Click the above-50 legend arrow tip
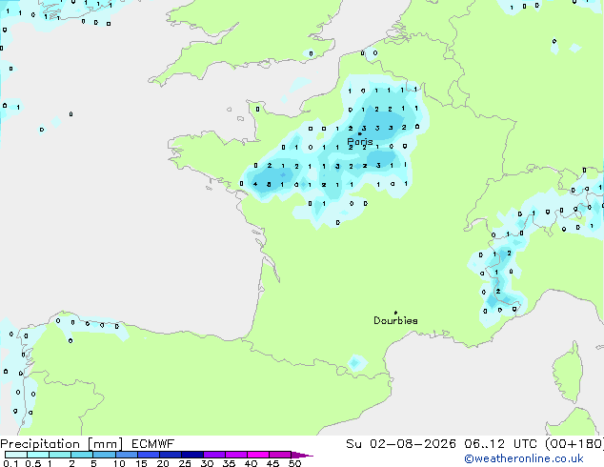Viewport: 604px width, 467px height. pos(302,455)
